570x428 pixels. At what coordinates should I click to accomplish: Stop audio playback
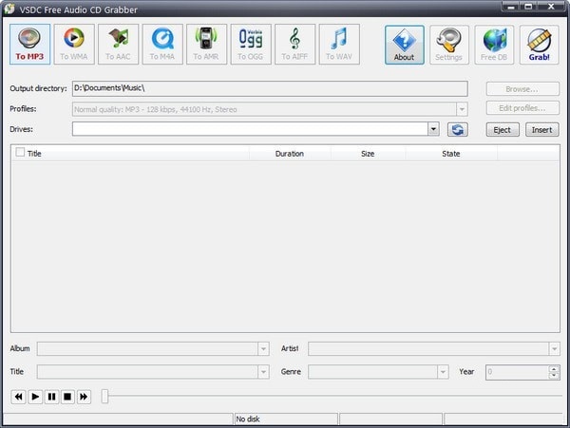tap(67, 397)
